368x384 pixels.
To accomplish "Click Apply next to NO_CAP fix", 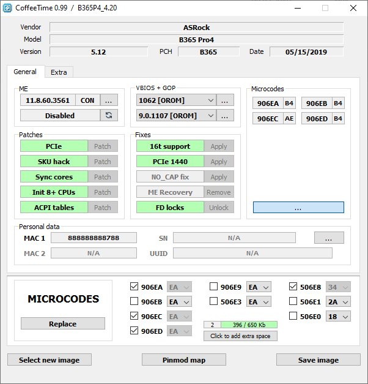I will pyautogui.click(x=219, y=176).
